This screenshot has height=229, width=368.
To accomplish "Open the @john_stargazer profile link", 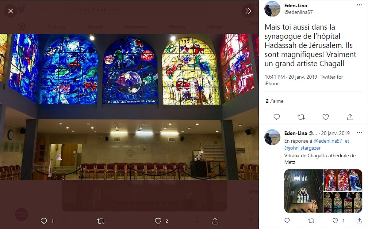I will coord(302,148).
